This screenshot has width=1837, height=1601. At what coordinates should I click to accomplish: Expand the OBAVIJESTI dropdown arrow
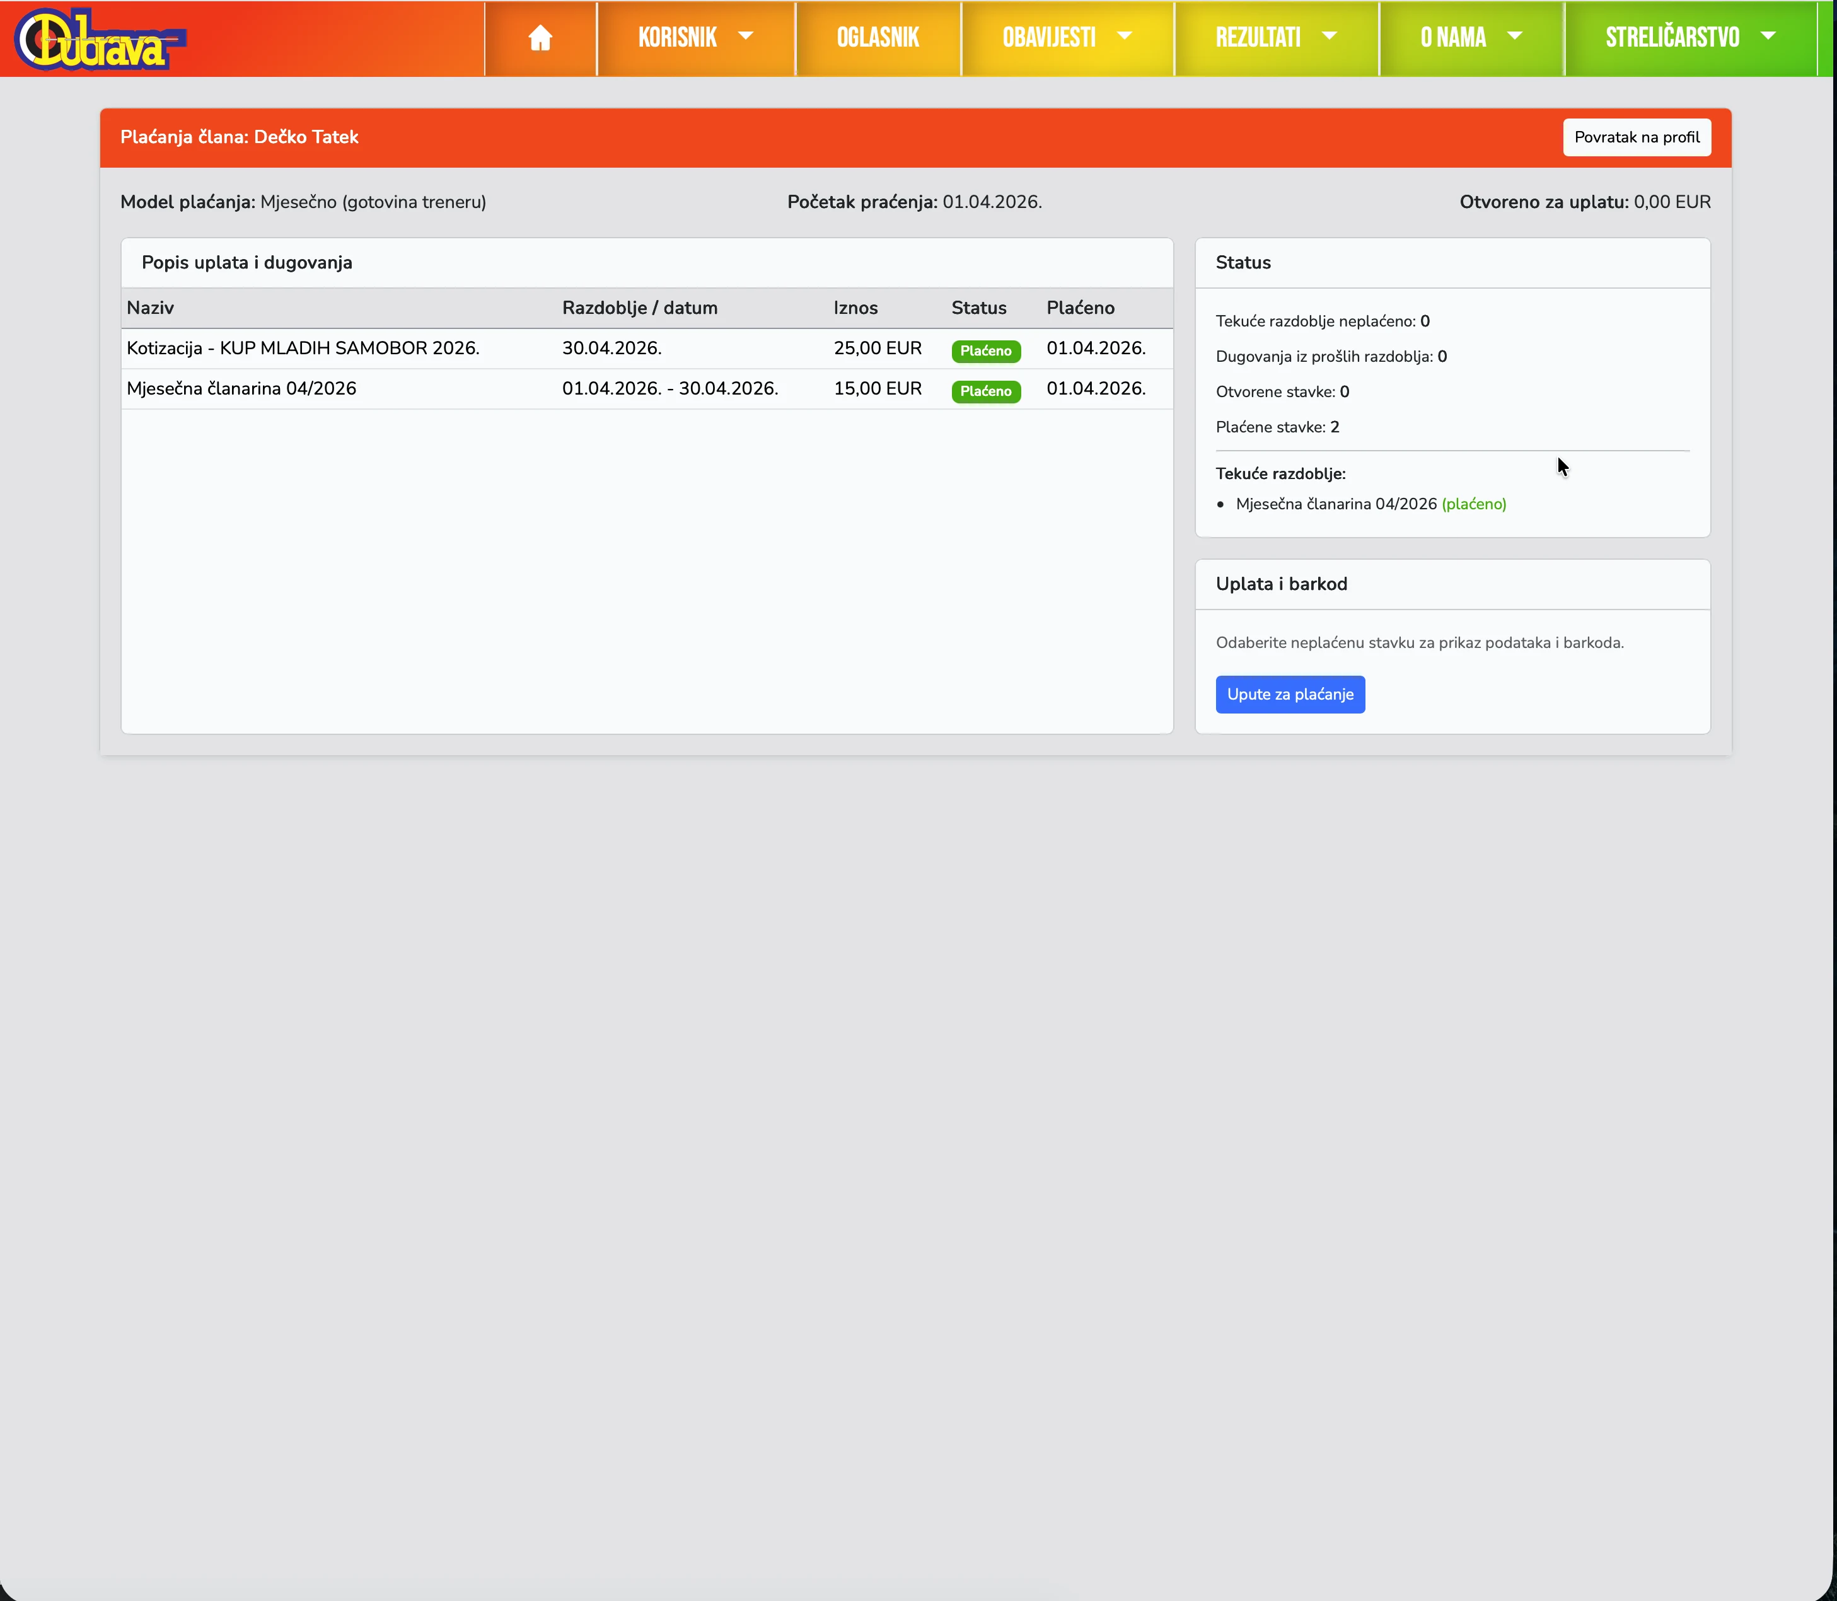(1124, 37)
